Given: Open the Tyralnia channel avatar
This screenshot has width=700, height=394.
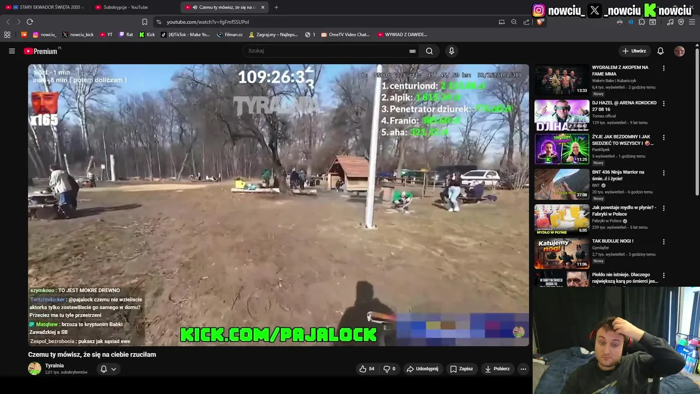Looking at the screenshot, I should click(34, 369).
